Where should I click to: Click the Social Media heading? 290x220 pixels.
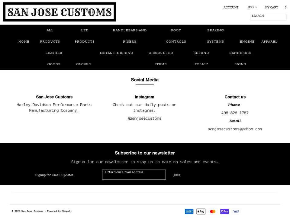pyautogui.click(x=145, y=80)
